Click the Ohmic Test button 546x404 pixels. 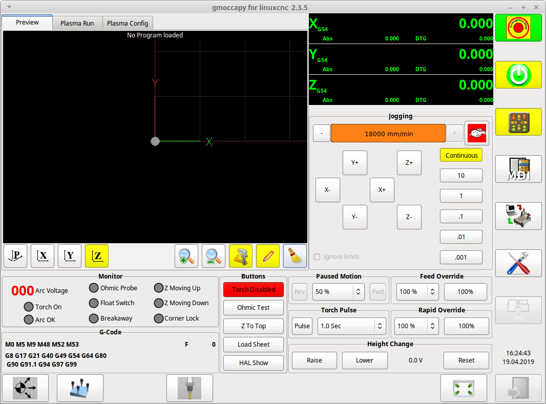(x=254, y=308)
